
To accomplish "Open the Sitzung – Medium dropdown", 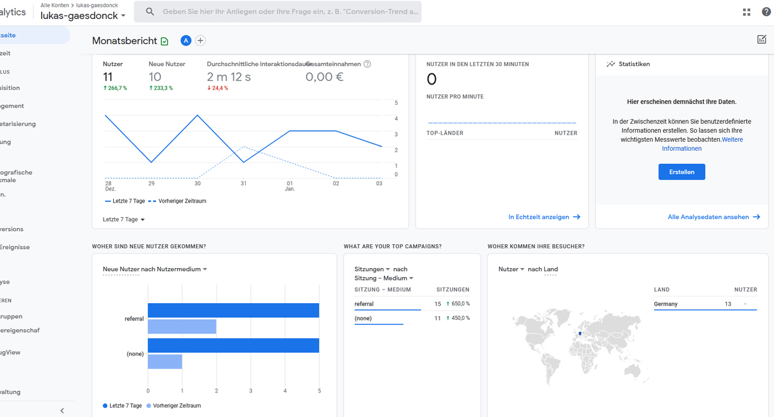I will tap(384, 278).
